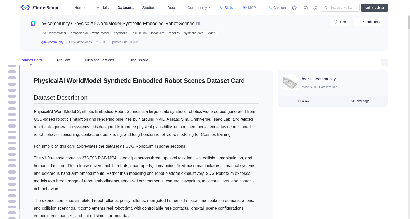The height and width of the screenshot is (219, 410).
Task: Select the world-model tag
Action: [x=100, y=33]
